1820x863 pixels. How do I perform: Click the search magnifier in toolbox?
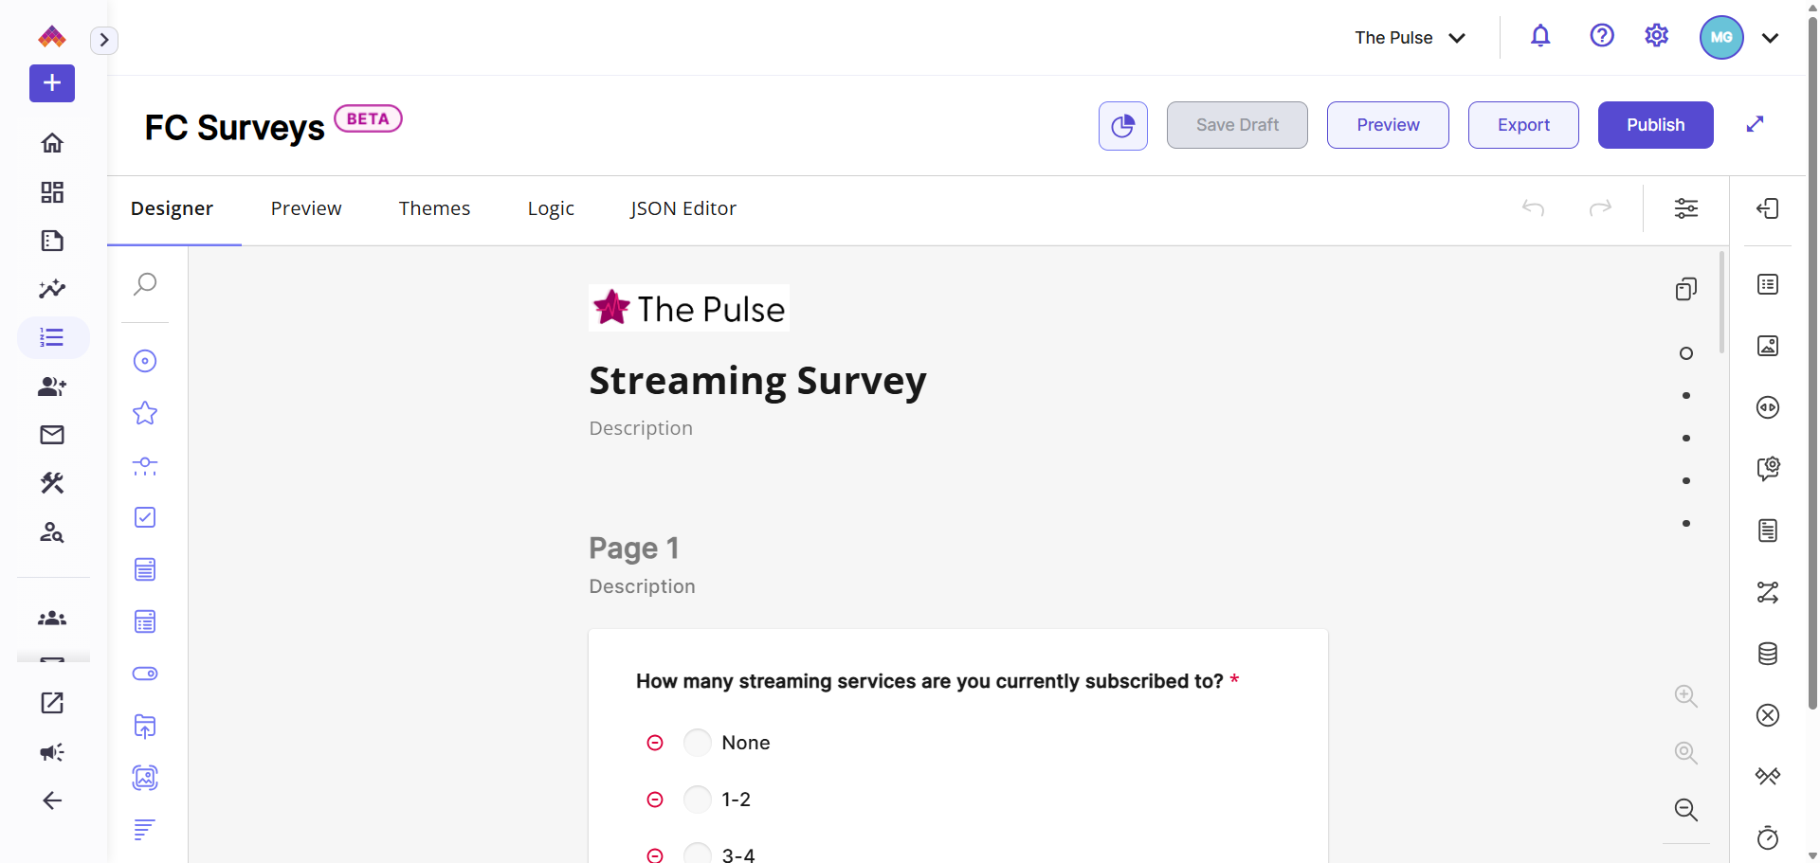pos(145,284)
